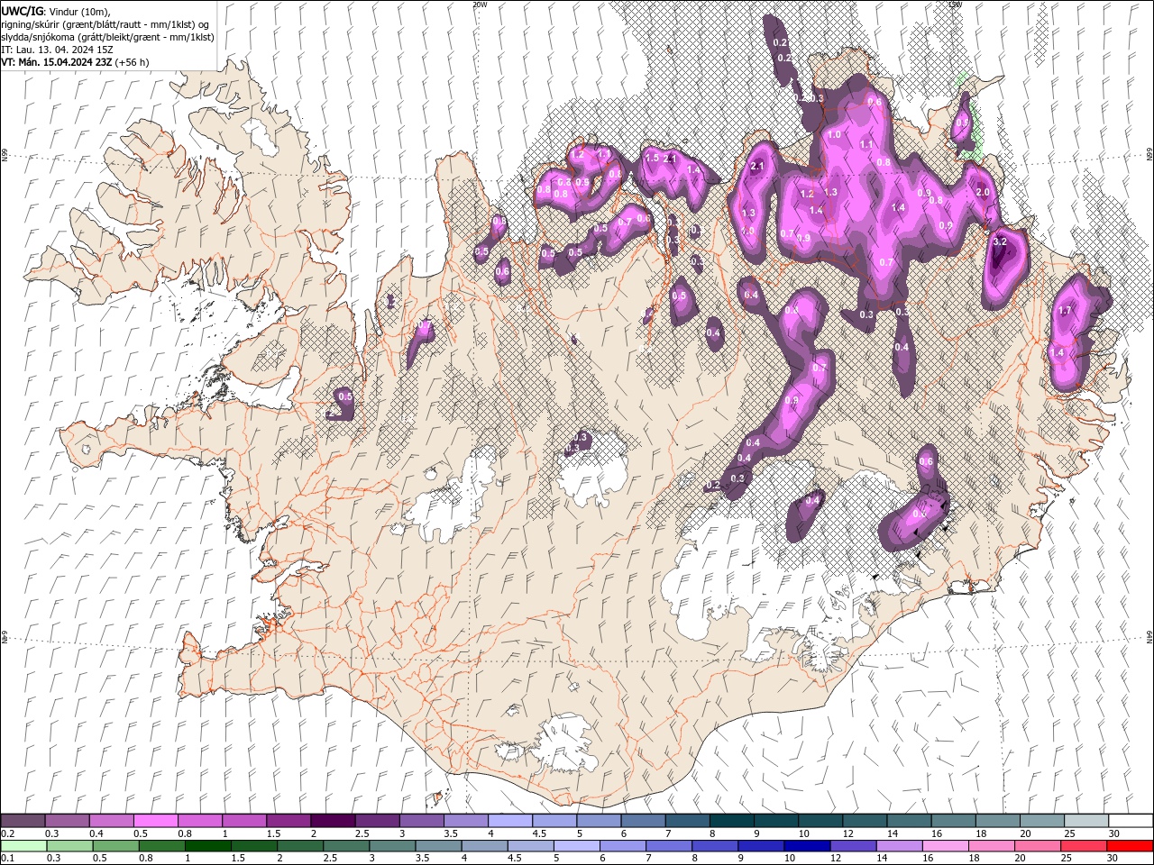
Task: Pick the grey-purple 0.2 swatch in upper legend
Action: point(23,821)
